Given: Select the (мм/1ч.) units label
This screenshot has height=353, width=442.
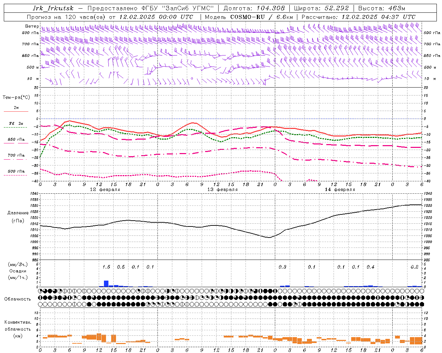Looking at the screenshot, I should (x=18, y=278).
